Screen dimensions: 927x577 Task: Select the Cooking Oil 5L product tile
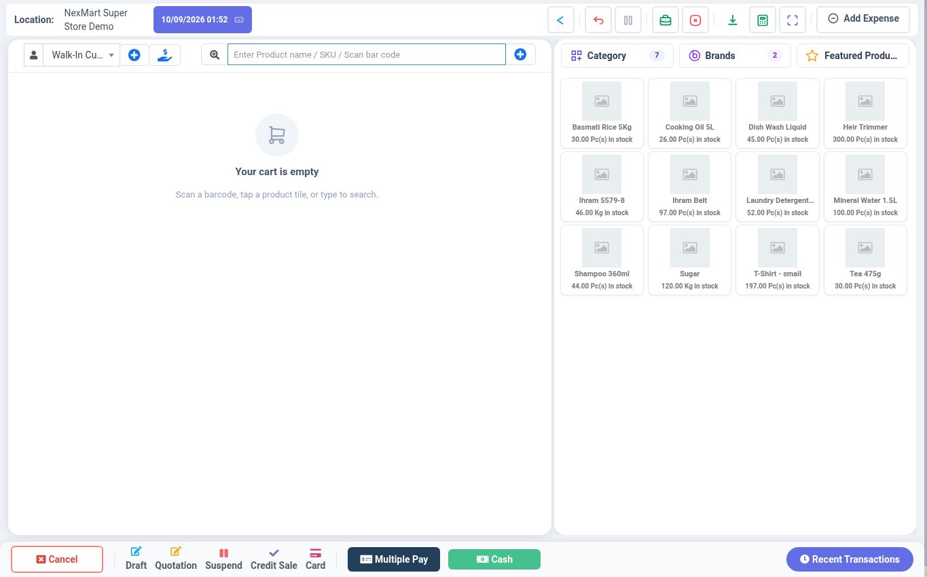[x=689, y=113]
